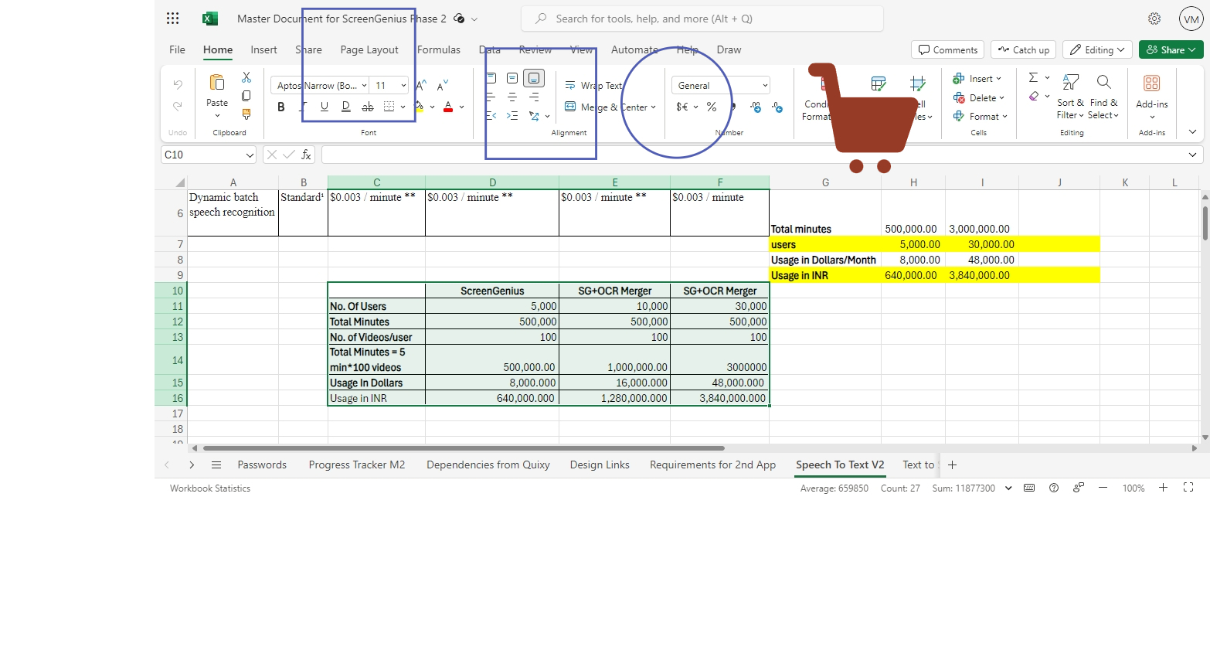Screen dimensions: 1210x650
Task: Expand the font name dropdown
Action: click(x=364, y=86)
